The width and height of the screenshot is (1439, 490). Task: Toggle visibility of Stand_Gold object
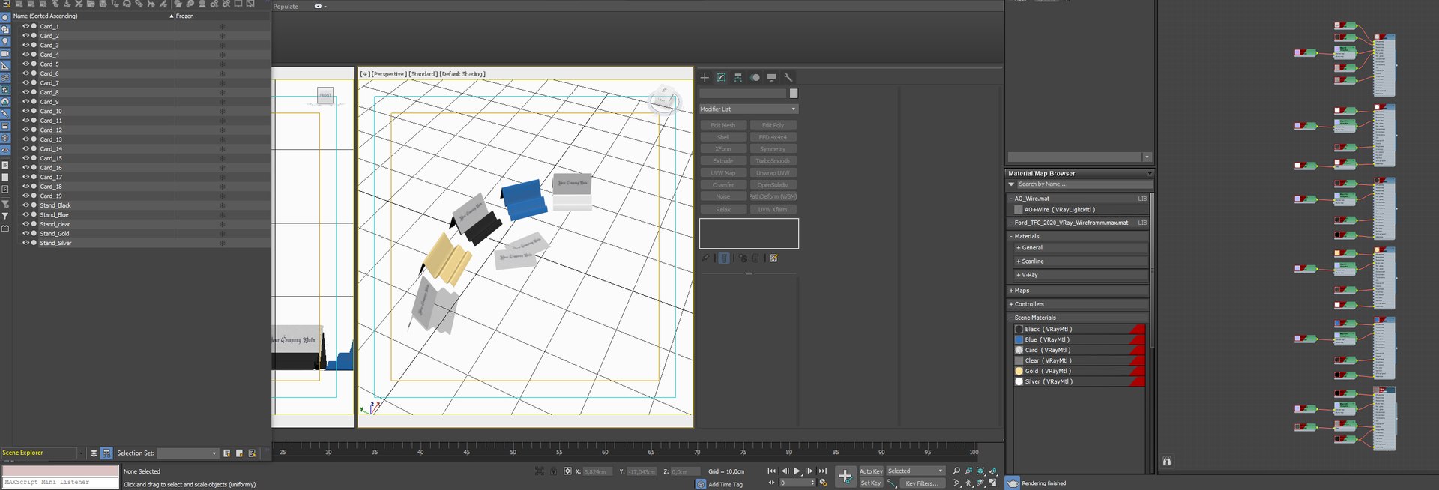coord(25,234)
